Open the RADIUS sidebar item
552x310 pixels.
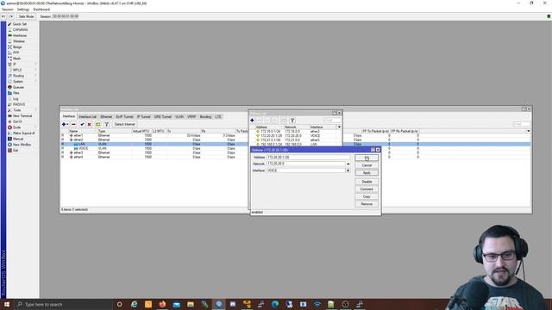pyautogui.click(x=19, y=104)
